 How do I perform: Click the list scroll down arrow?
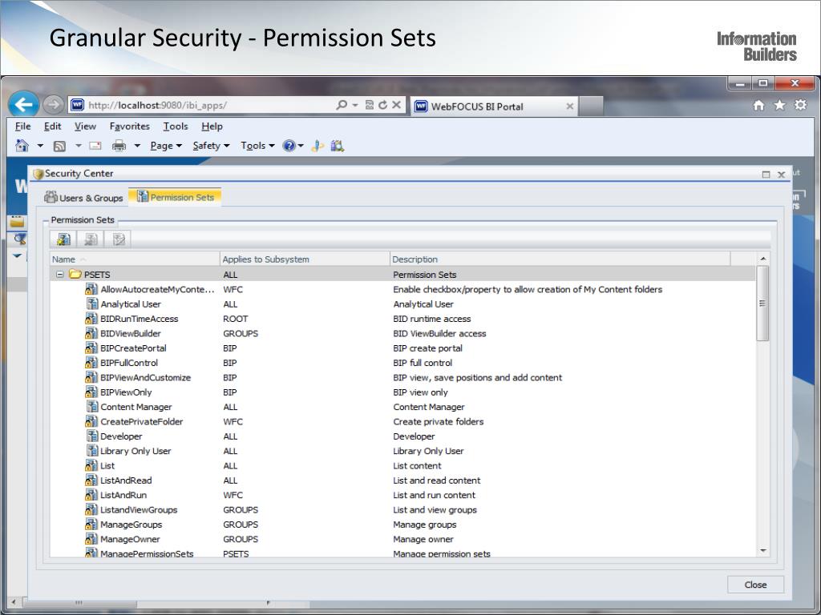tap(763, 550)
